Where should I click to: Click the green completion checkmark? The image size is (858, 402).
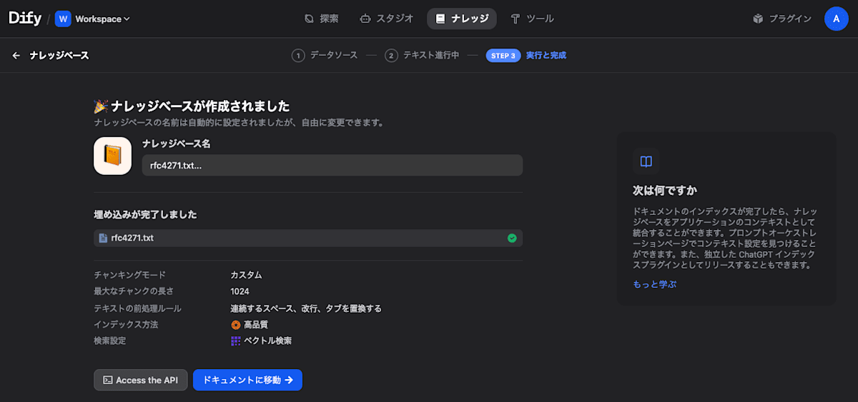[512, 238]
